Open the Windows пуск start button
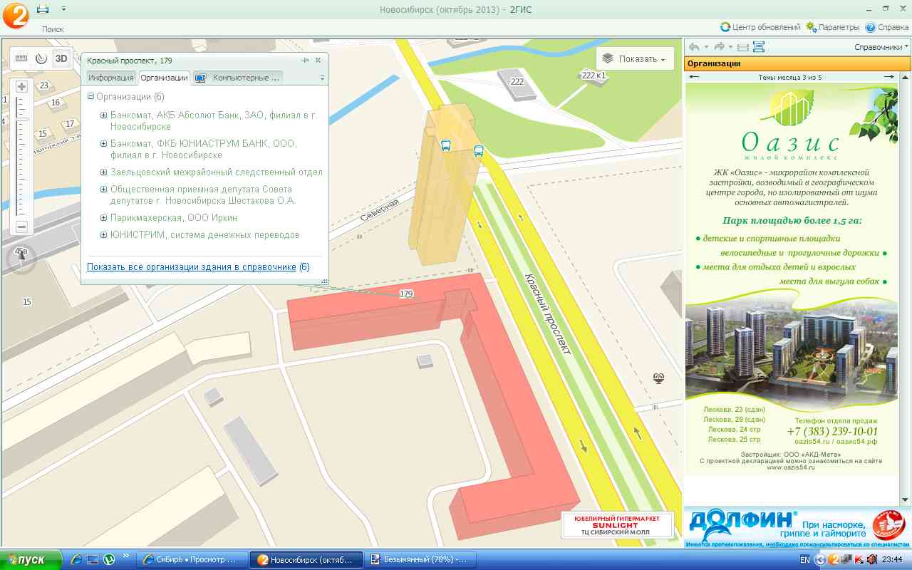The image size is (912, 570). (x=31, y=559)
